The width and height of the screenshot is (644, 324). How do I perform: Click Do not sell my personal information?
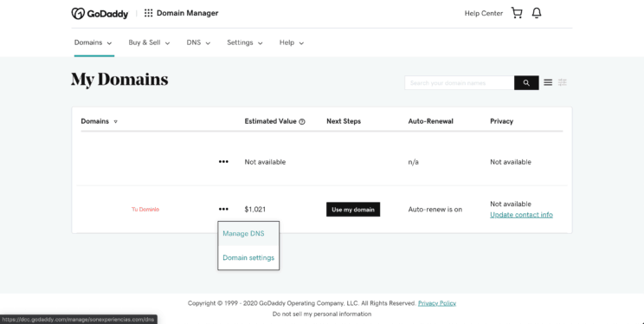click(322, 314)
